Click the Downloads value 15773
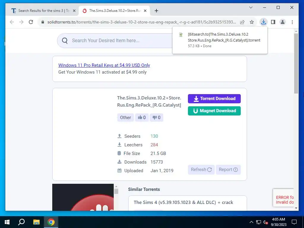 pos(157,162)
